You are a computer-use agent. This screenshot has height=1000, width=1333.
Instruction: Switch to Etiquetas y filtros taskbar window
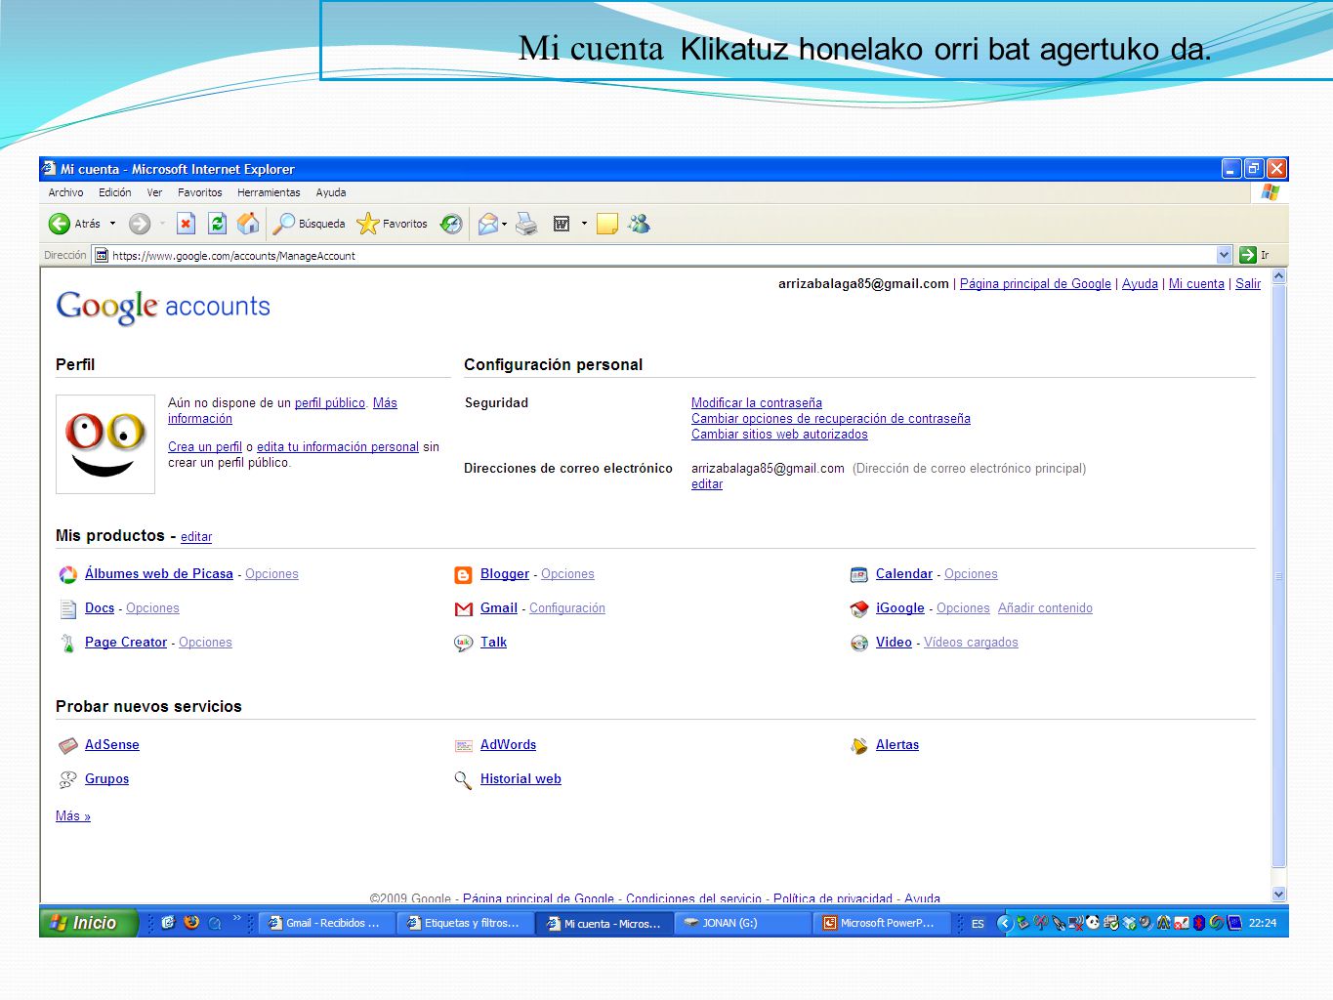(x=465, y=923)
